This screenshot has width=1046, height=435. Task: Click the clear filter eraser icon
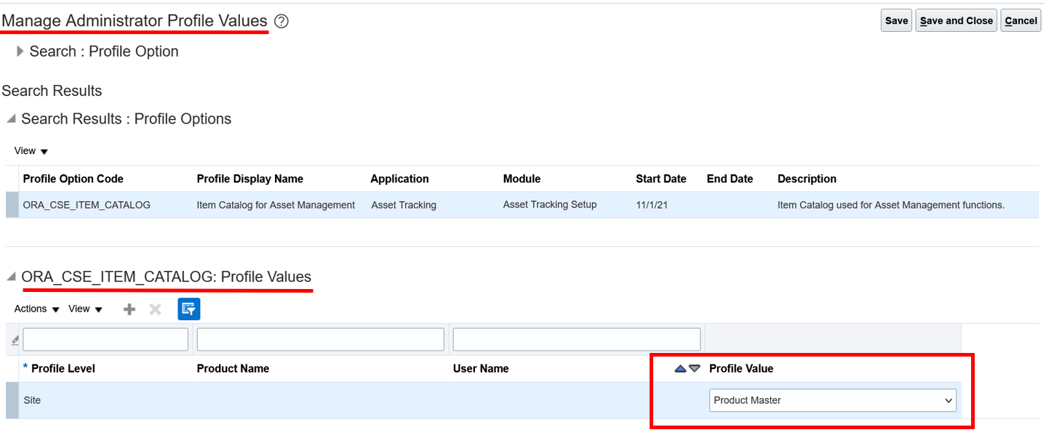(x=13, y=340)
